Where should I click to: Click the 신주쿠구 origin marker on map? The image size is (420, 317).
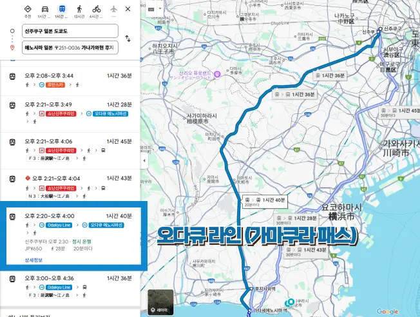pyautogui.click(x=380, y=29)
